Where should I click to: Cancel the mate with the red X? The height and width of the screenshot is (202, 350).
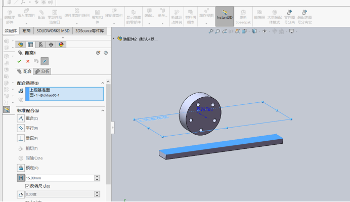[28, 61]
